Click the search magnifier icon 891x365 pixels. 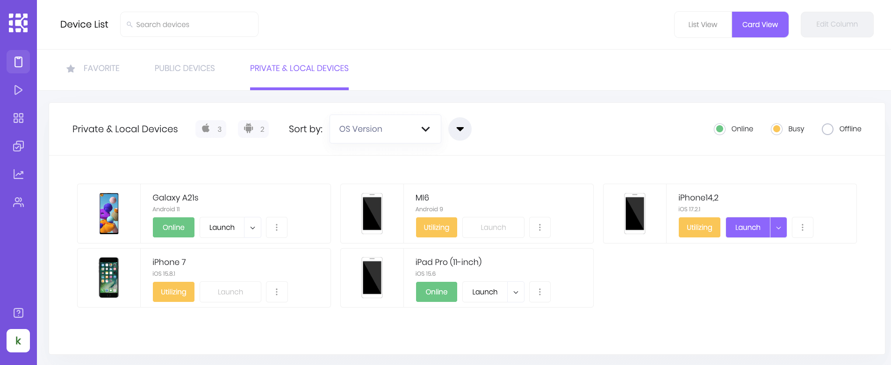(x=129, y=24)
